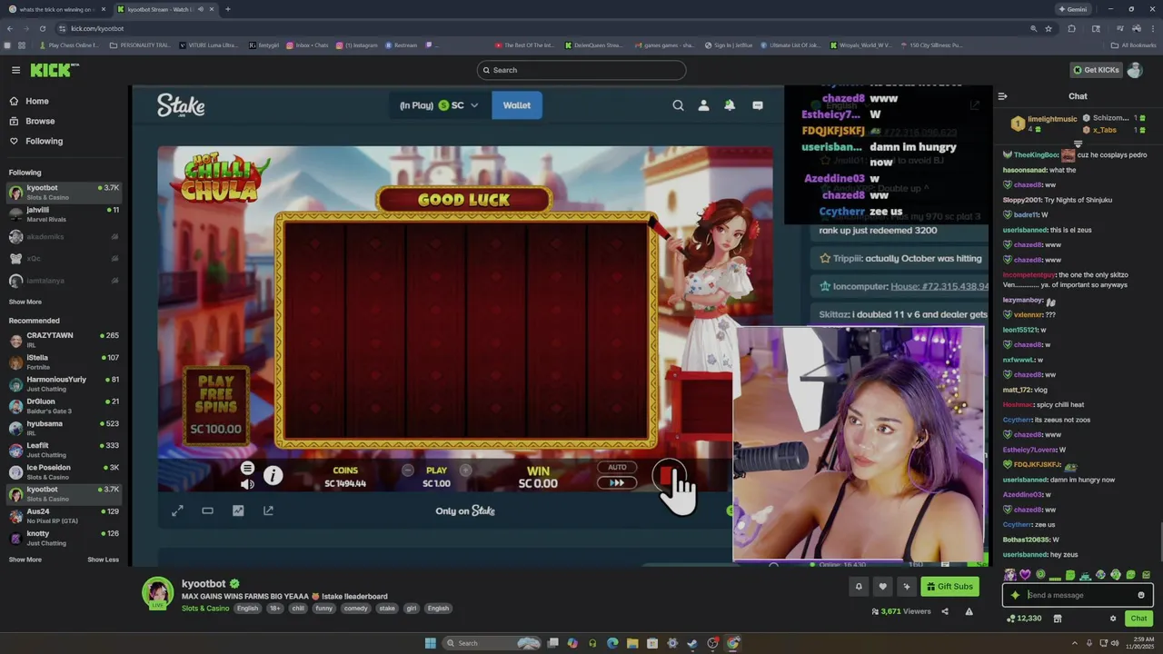Click the share stream icon
Screen dimensions: 1163x654
coord(944,611)
